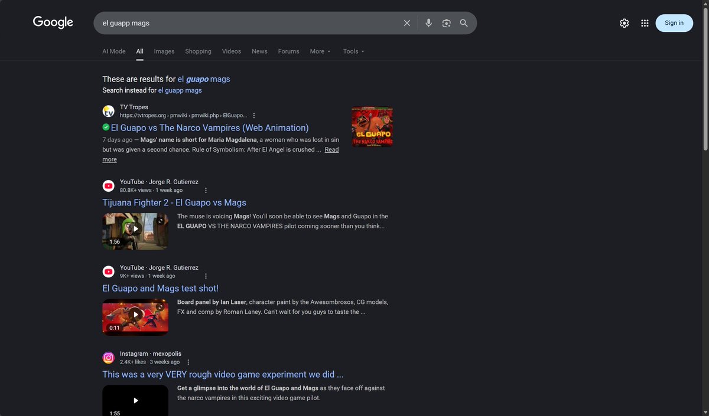The height and width of the screenshot is (416, 709).
Task: Clear the search box with the X icon
Action: (407, 23)
